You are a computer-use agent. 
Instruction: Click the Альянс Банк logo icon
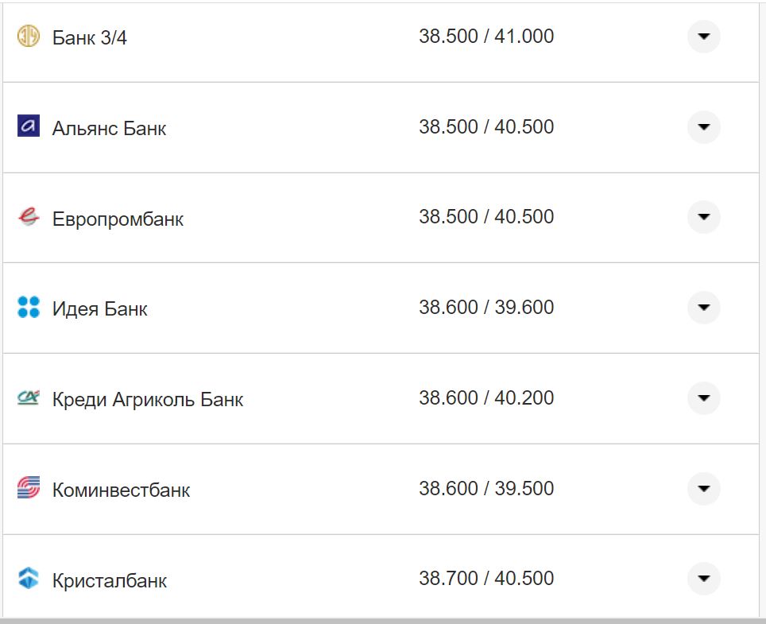[x=29, y=126]
